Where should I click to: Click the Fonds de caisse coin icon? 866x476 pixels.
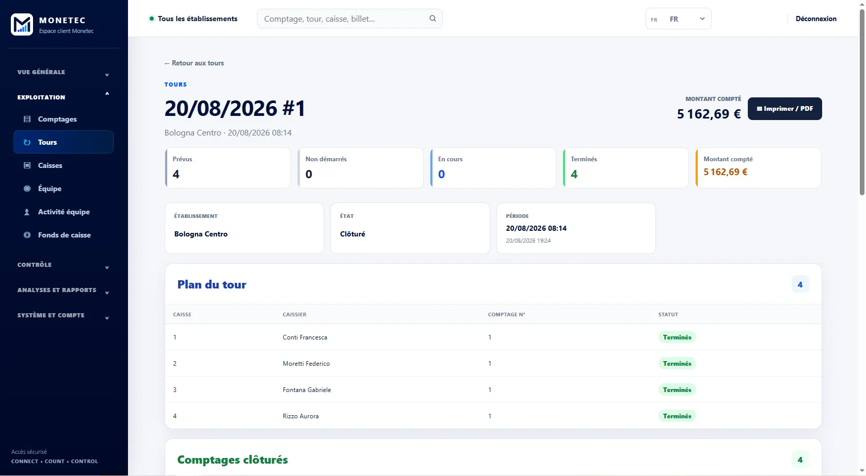coord(27,235)
